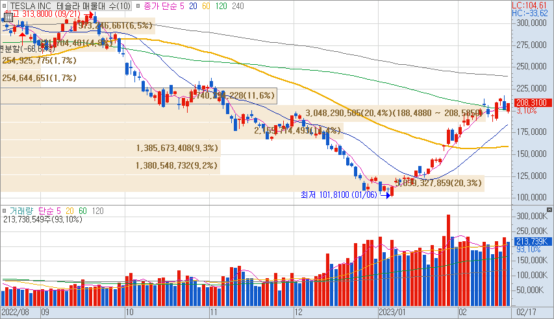This screenshot has height=319, width=554.
Task: Select the 3,048,290,505(20.4%) volume profile bar
Action: coord(242,113)
